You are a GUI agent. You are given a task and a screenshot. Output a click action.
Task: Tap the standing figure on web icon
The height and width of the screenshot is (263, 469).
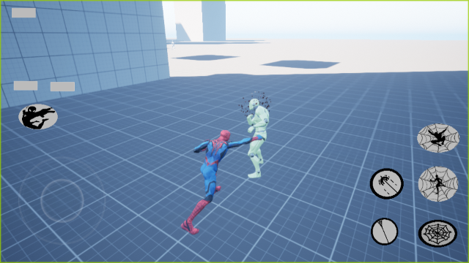coord(438,183)
